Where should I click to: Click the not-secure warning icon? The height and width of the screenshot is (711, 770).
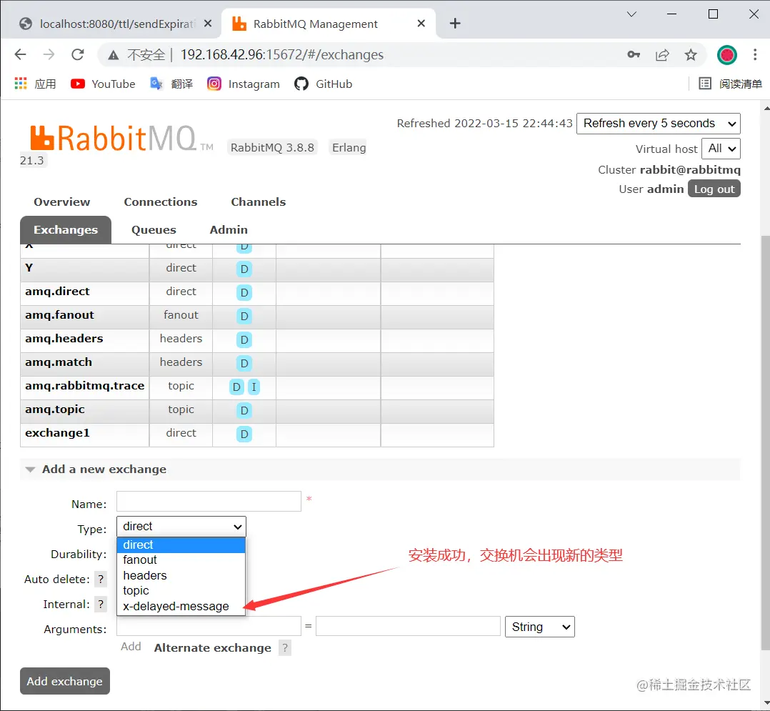[x=114, y=55]
